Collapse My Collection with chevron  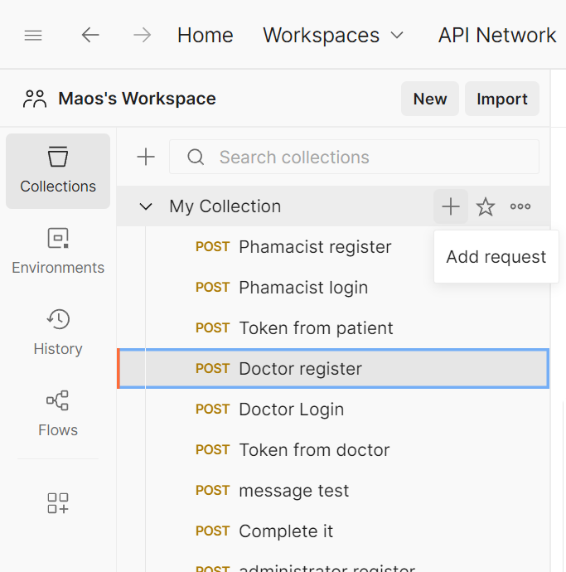point(146,207)
